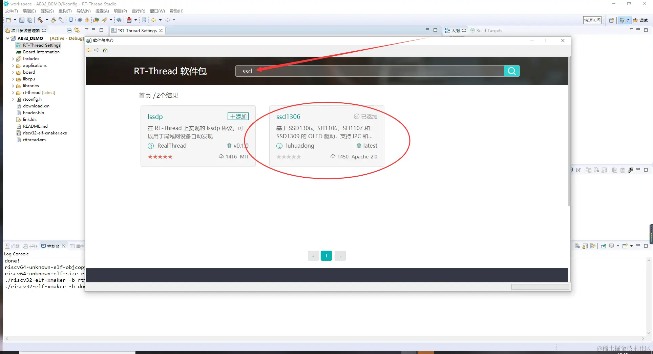This screenshot has height=354, width=653.
Task: Collapse all in project explorer panel
Action: click(69, 30)
